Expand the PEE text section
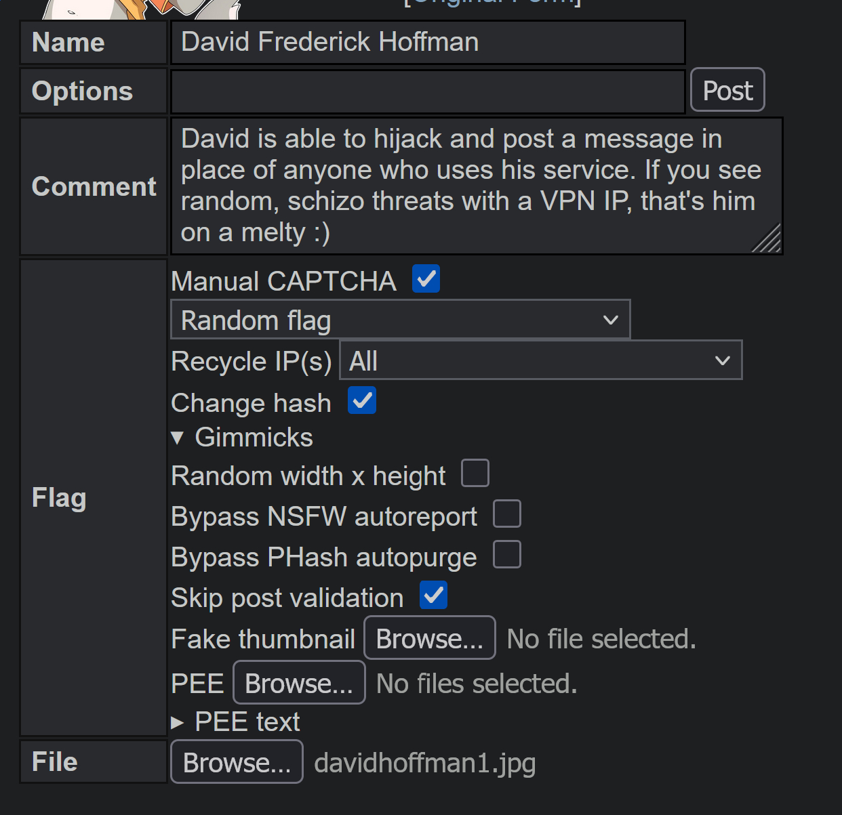Image resolution: width=842 pixels, height=815 pixels. (236, 722)
